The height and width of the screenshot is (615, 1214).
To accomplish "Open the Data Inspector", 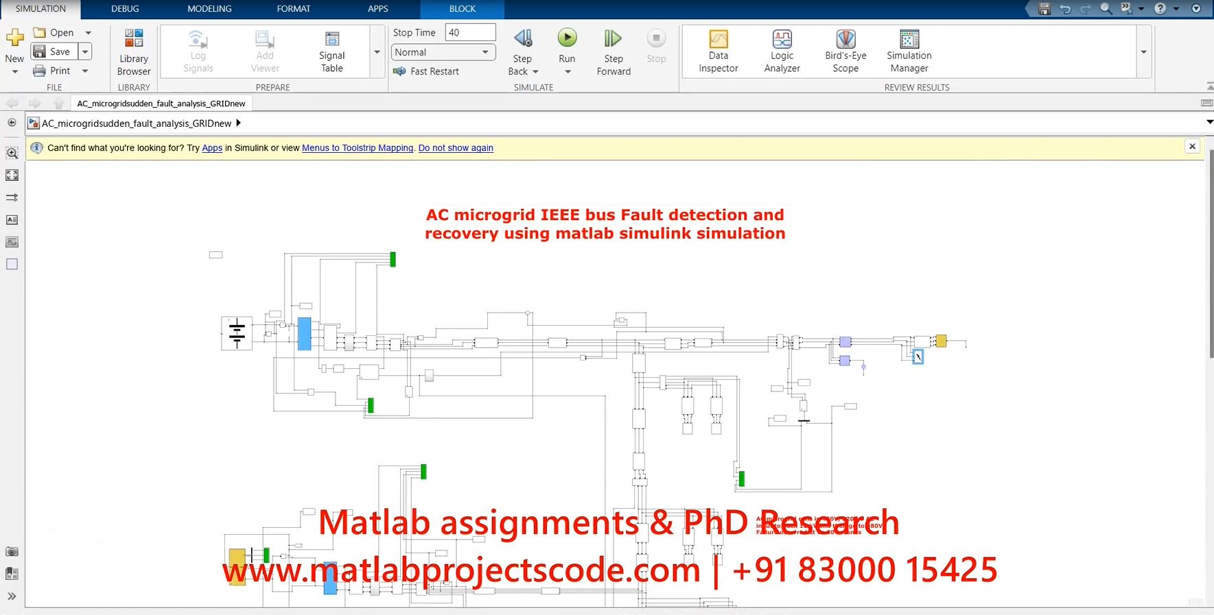I will (x=719, y=51).
